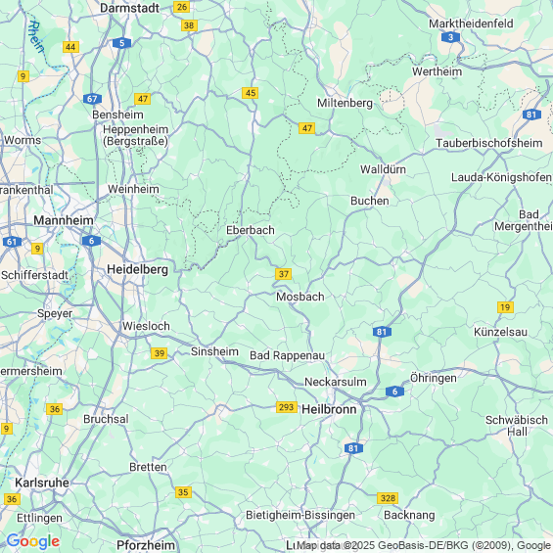Select the Mannheim city label
The width and height of the screenshot is (553, 553).
64,220
